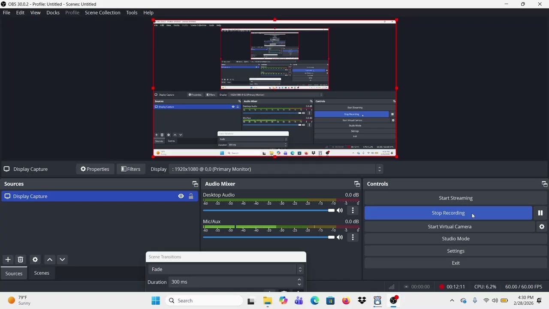Open the Edit menu
The image size is (549, 309).
pyautogui.click(x=20, y=12)
